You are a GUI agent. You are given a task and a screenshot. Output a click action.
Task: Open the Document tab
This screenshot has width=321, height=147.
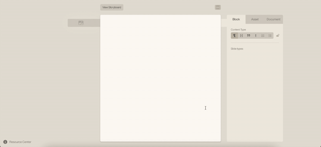click(273, 19)
